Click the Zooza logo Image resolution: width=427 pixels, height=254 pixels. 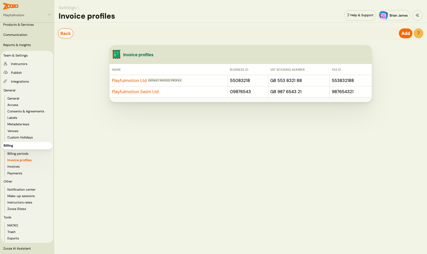[x=11, y=6]
